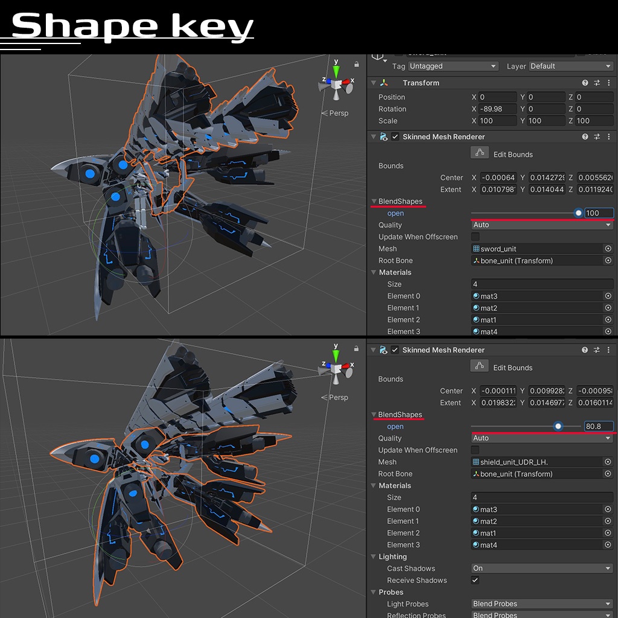Open the Tag dropdown showing Untagged

pos(453,66)
